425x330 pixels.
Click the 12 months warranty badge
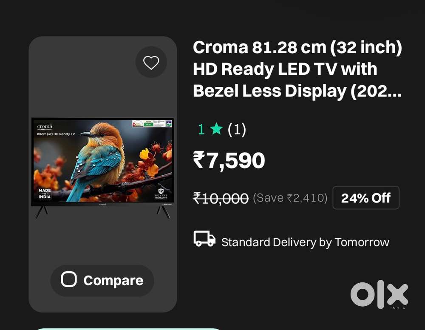coord(161,193)
